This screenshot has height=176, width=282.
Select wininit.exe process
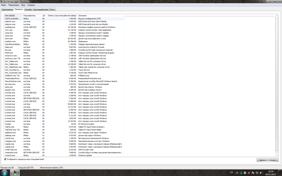tap(64, 138)
